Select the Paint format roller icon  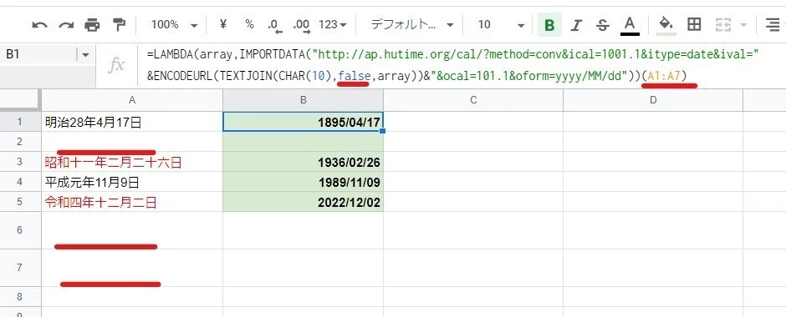click(x=119, y=24)
